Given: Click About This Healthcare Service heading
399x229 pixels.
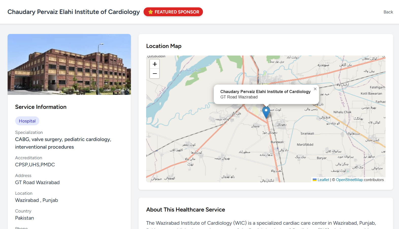Looking at the screenshot, I should coord(185,210).
